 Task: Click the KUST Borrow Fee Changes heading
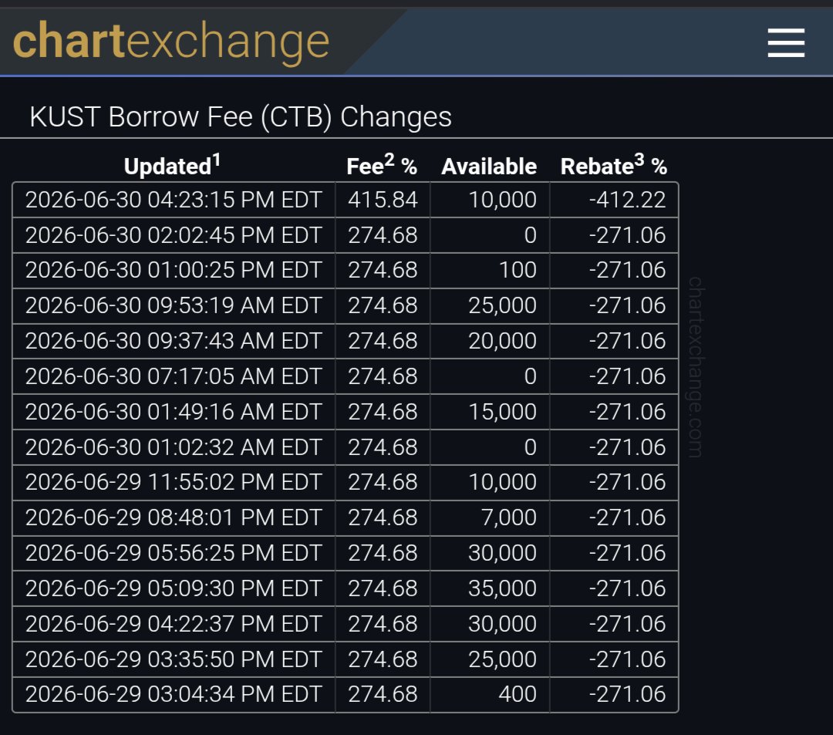coord(240,116)
